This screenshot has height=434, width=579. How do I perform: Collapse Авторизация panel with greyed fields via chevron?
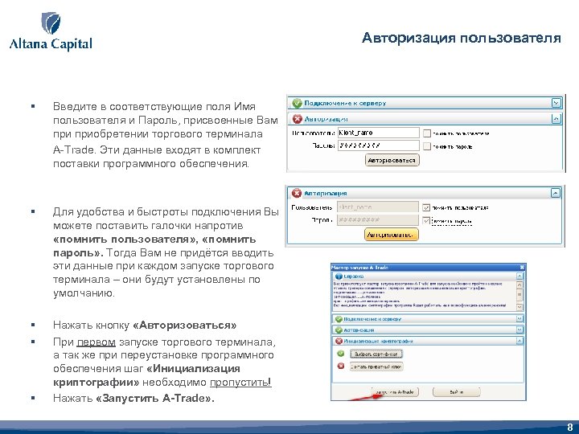556,193
